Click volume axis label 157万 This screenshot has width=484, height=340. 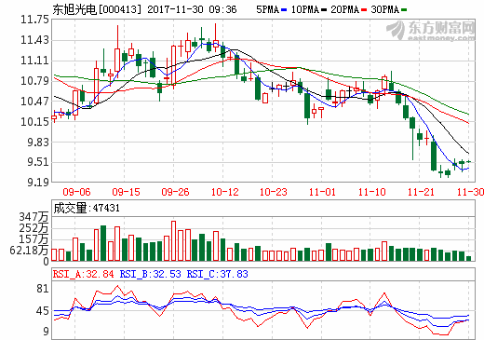click(x=34, y=239)
